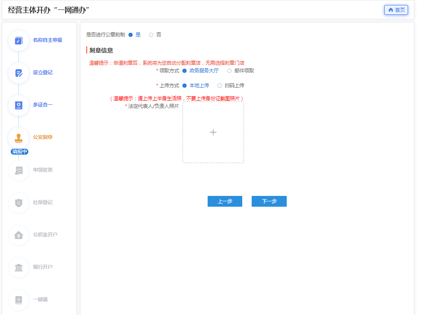Select 本地上传 upload method
The image size is (422, 315).
(x=184, y=85)
